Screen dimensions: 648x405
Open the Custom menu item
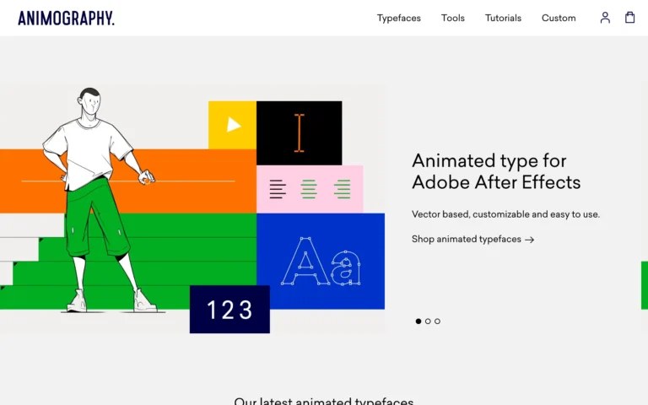(x=559, y=19)
